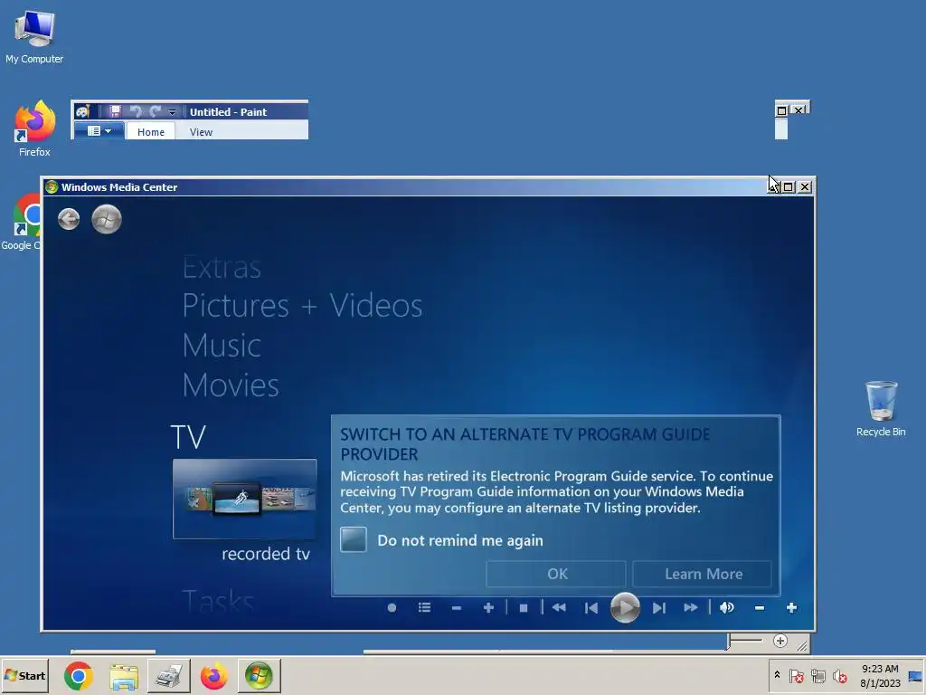
Task: Open My Computer desktop icon
Action: [x=34, y=37]
